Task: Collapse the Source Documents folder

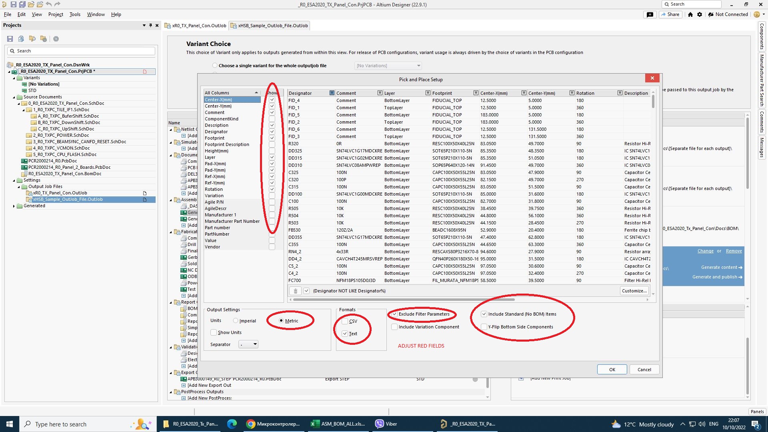Action: (x=14, y=97)
